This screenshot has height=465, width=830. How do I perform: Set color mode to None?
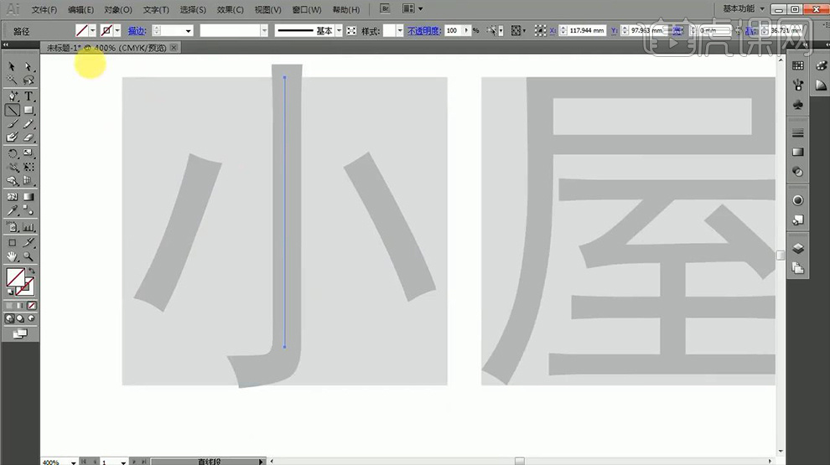click(32, 306)
